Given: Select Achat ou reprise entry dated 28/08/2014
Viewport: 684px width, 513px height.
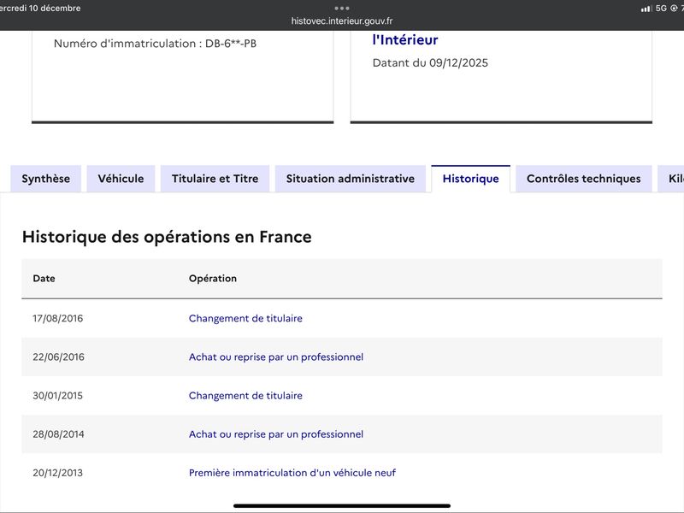Looking at the screenshot, I should (x=275, y=434).
